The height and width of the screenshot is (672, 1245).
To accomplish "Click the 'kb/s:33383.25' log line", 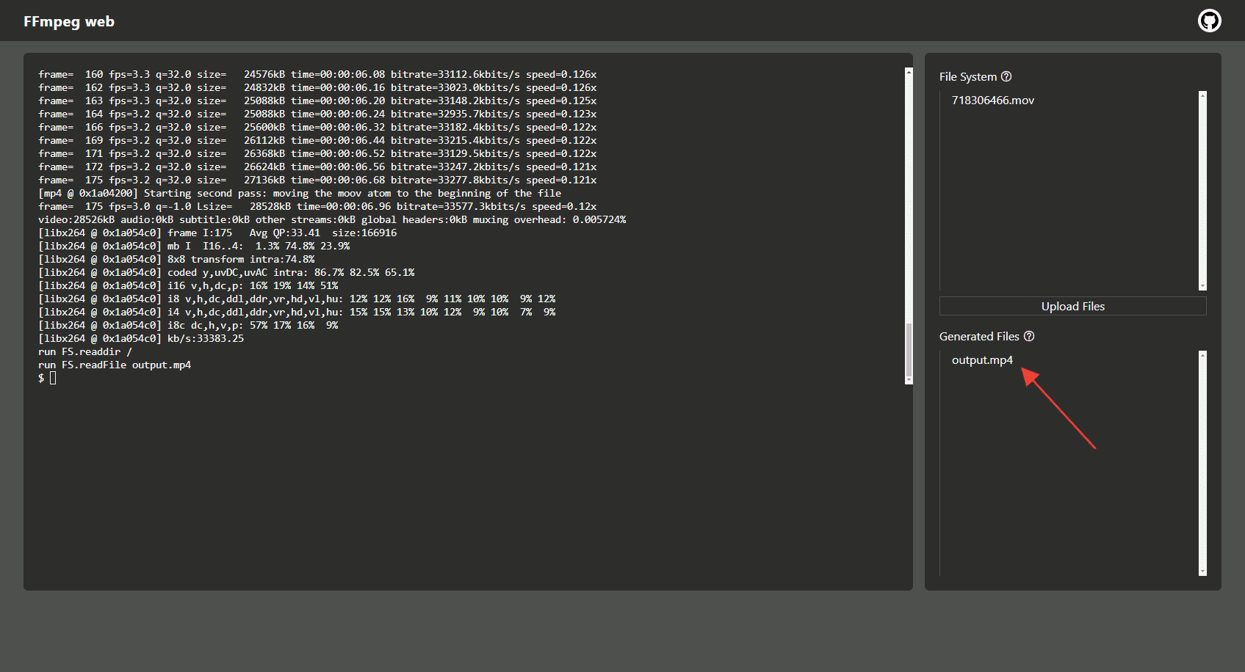I will pos(141,338).
